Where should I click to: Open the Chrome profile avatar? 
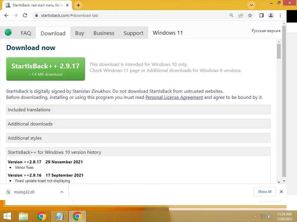coord(271,16)
